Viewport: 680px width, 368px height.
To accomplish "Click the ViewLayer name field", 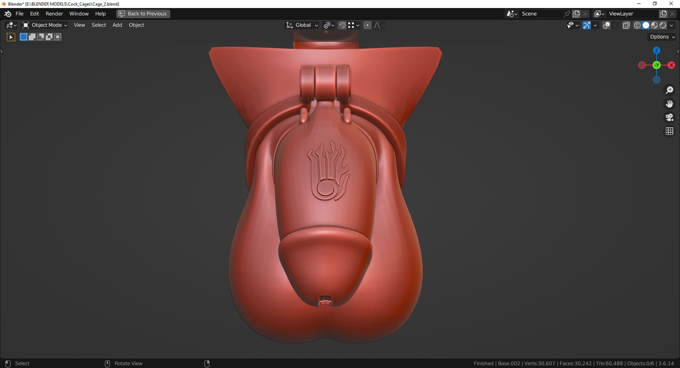I will point(632,14).
